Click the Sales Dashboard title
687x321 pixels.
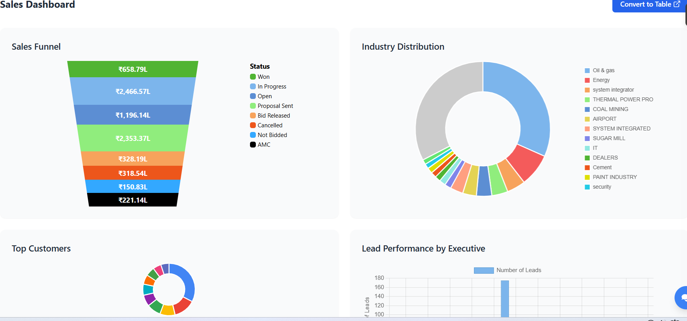tap(37, 5)
